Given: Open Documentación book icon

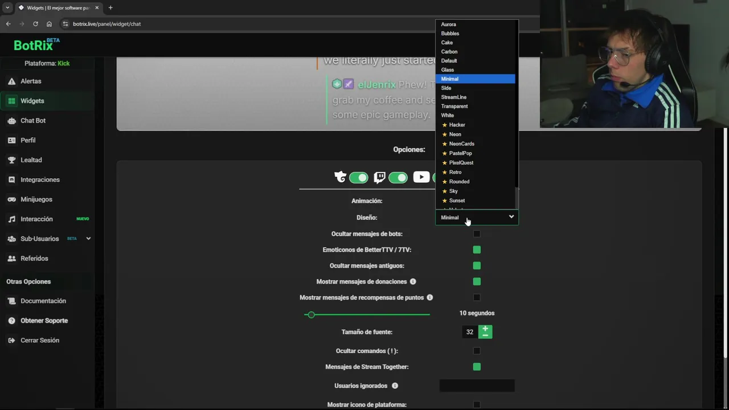Looking at the screenshot, I should click(11, 301).
